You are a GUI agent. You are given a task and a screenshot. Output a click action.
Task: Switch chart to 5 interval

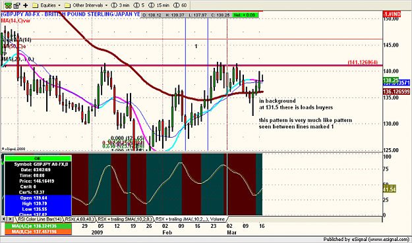[x=139, y=5]
